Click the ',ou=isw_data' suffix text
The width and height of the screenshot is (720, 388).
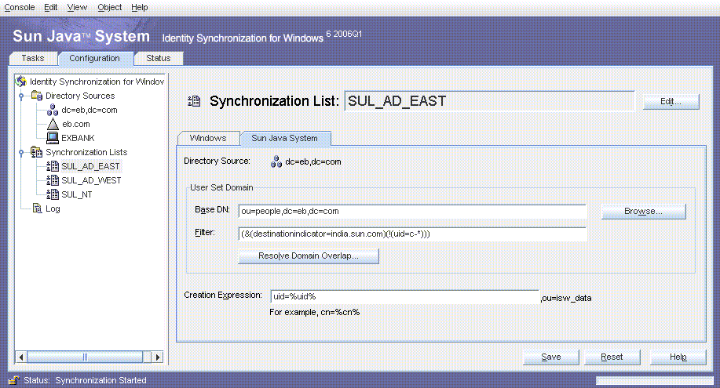coord(565,298)
